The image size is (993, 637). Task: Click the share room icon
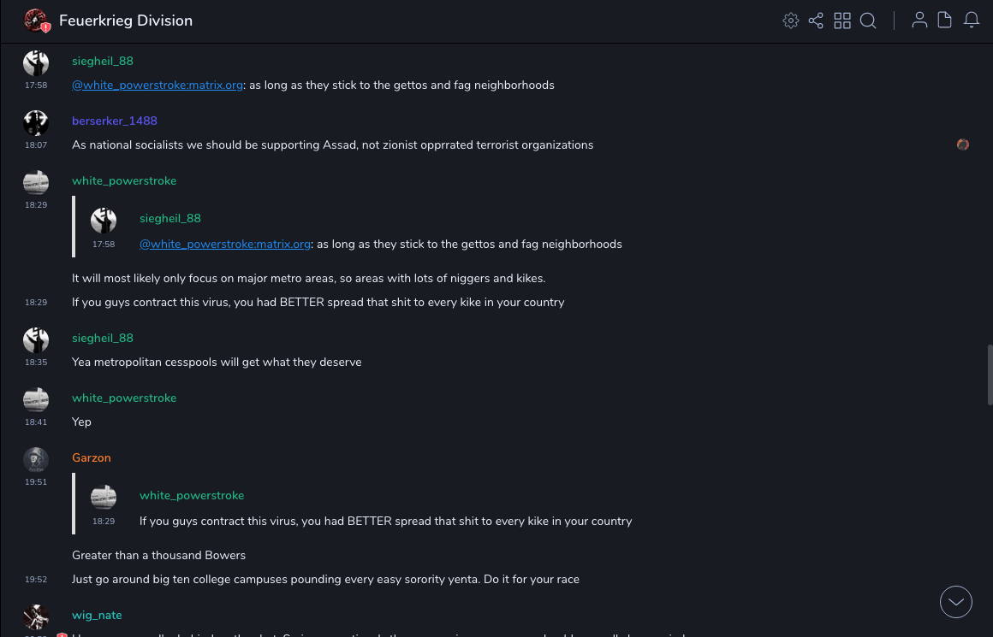click(x=816, y=21)
